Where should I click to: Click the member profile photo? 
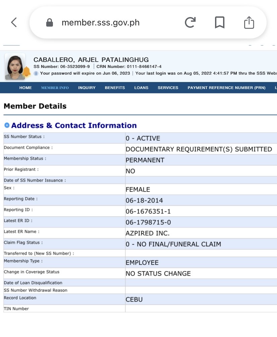pyautogui.click(x=14, y=67)
